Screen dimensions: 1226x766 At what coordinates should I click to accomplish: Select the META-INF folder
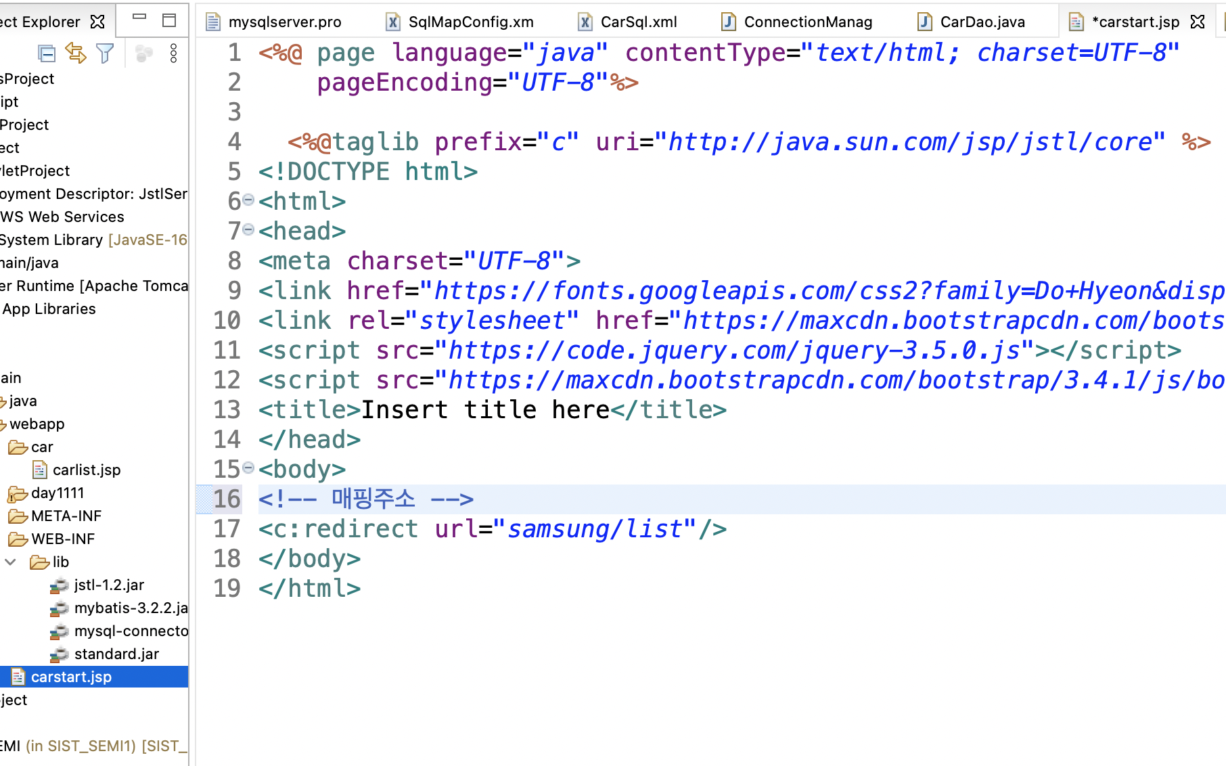pos(55,516)
